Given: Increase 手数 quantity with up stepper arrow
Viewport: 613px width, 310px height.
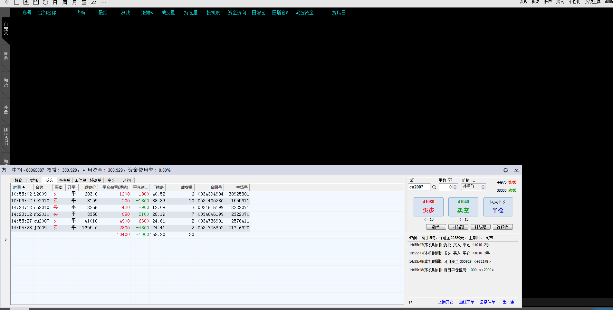Looking at the screenshot, I should [x=455, y=186].
